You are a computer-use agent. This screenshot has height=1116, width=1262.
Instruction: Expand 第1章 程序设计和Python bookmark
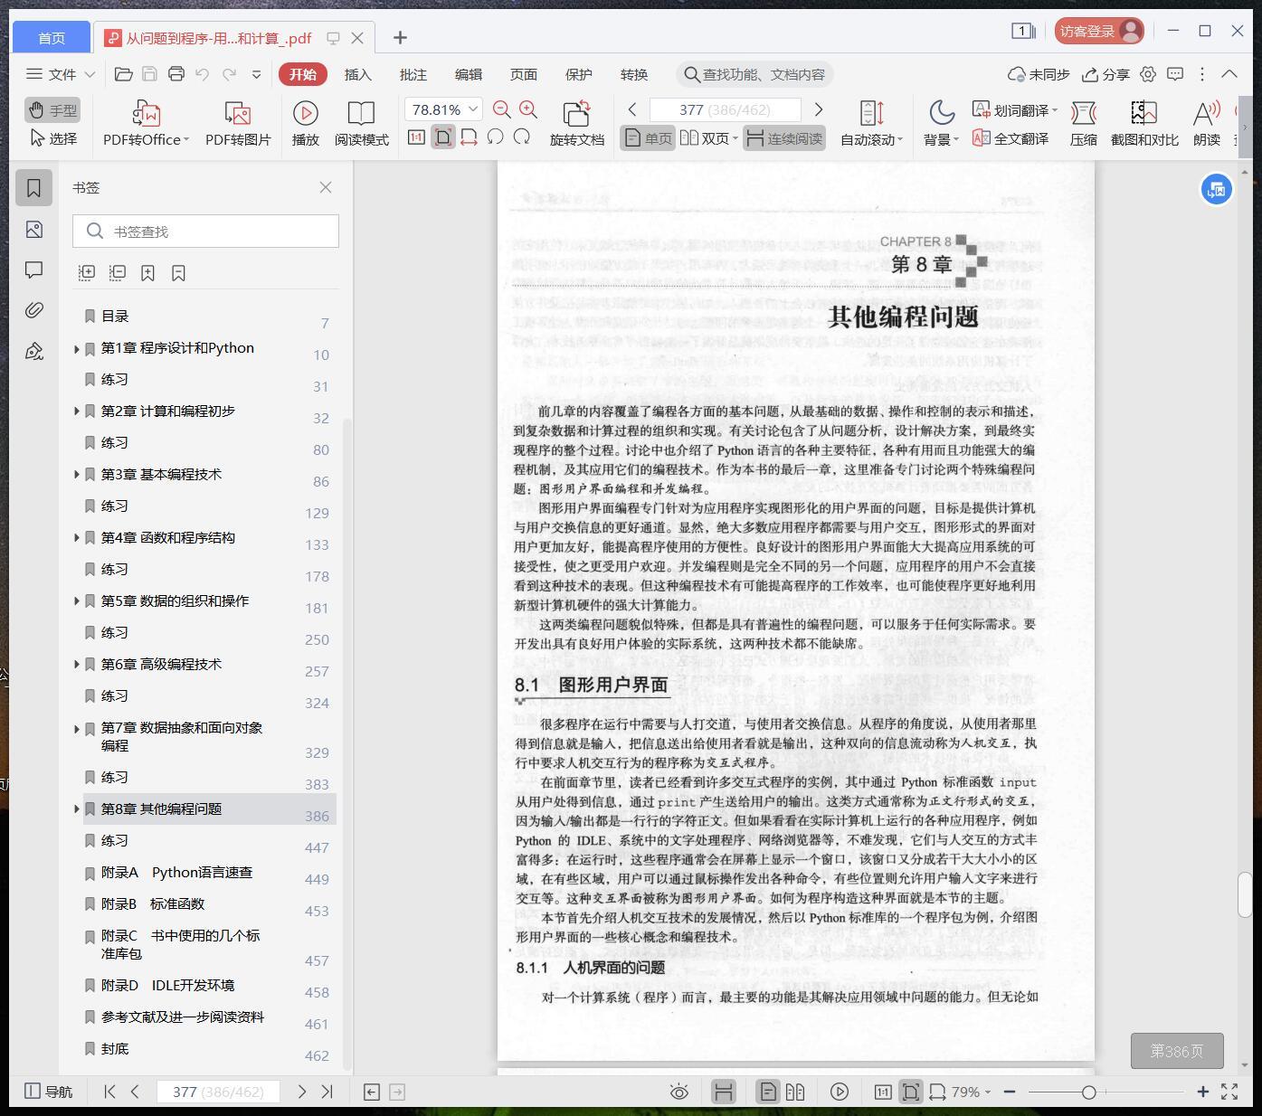76,348
